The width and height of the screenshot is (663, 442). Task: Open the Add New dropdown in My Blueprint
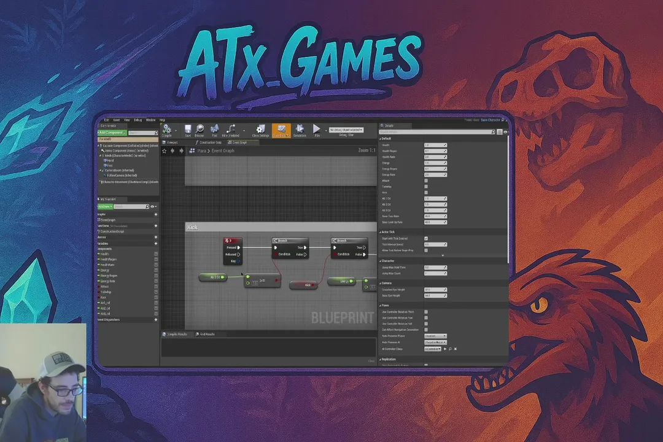click(x=105, y=206)
